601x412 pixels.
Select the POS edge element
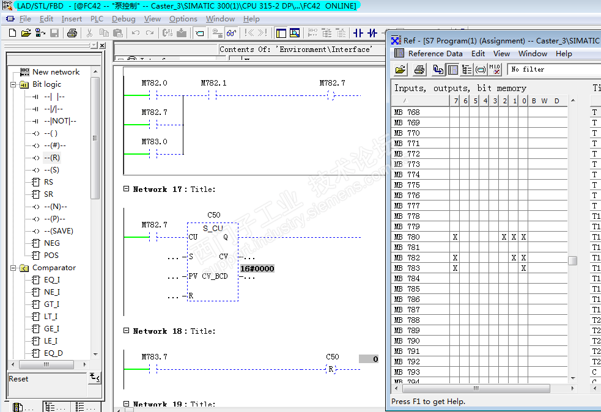[51, 256]
